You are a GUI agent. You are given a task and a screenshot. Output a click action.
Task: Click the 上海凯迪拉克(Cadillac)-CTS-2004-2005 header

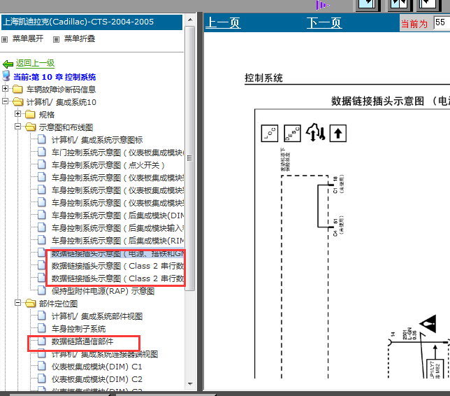coord(92,22)
